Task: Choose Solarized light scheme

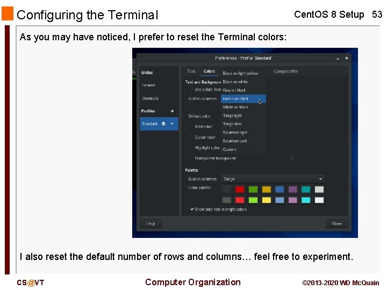Action: pos(243,133)
